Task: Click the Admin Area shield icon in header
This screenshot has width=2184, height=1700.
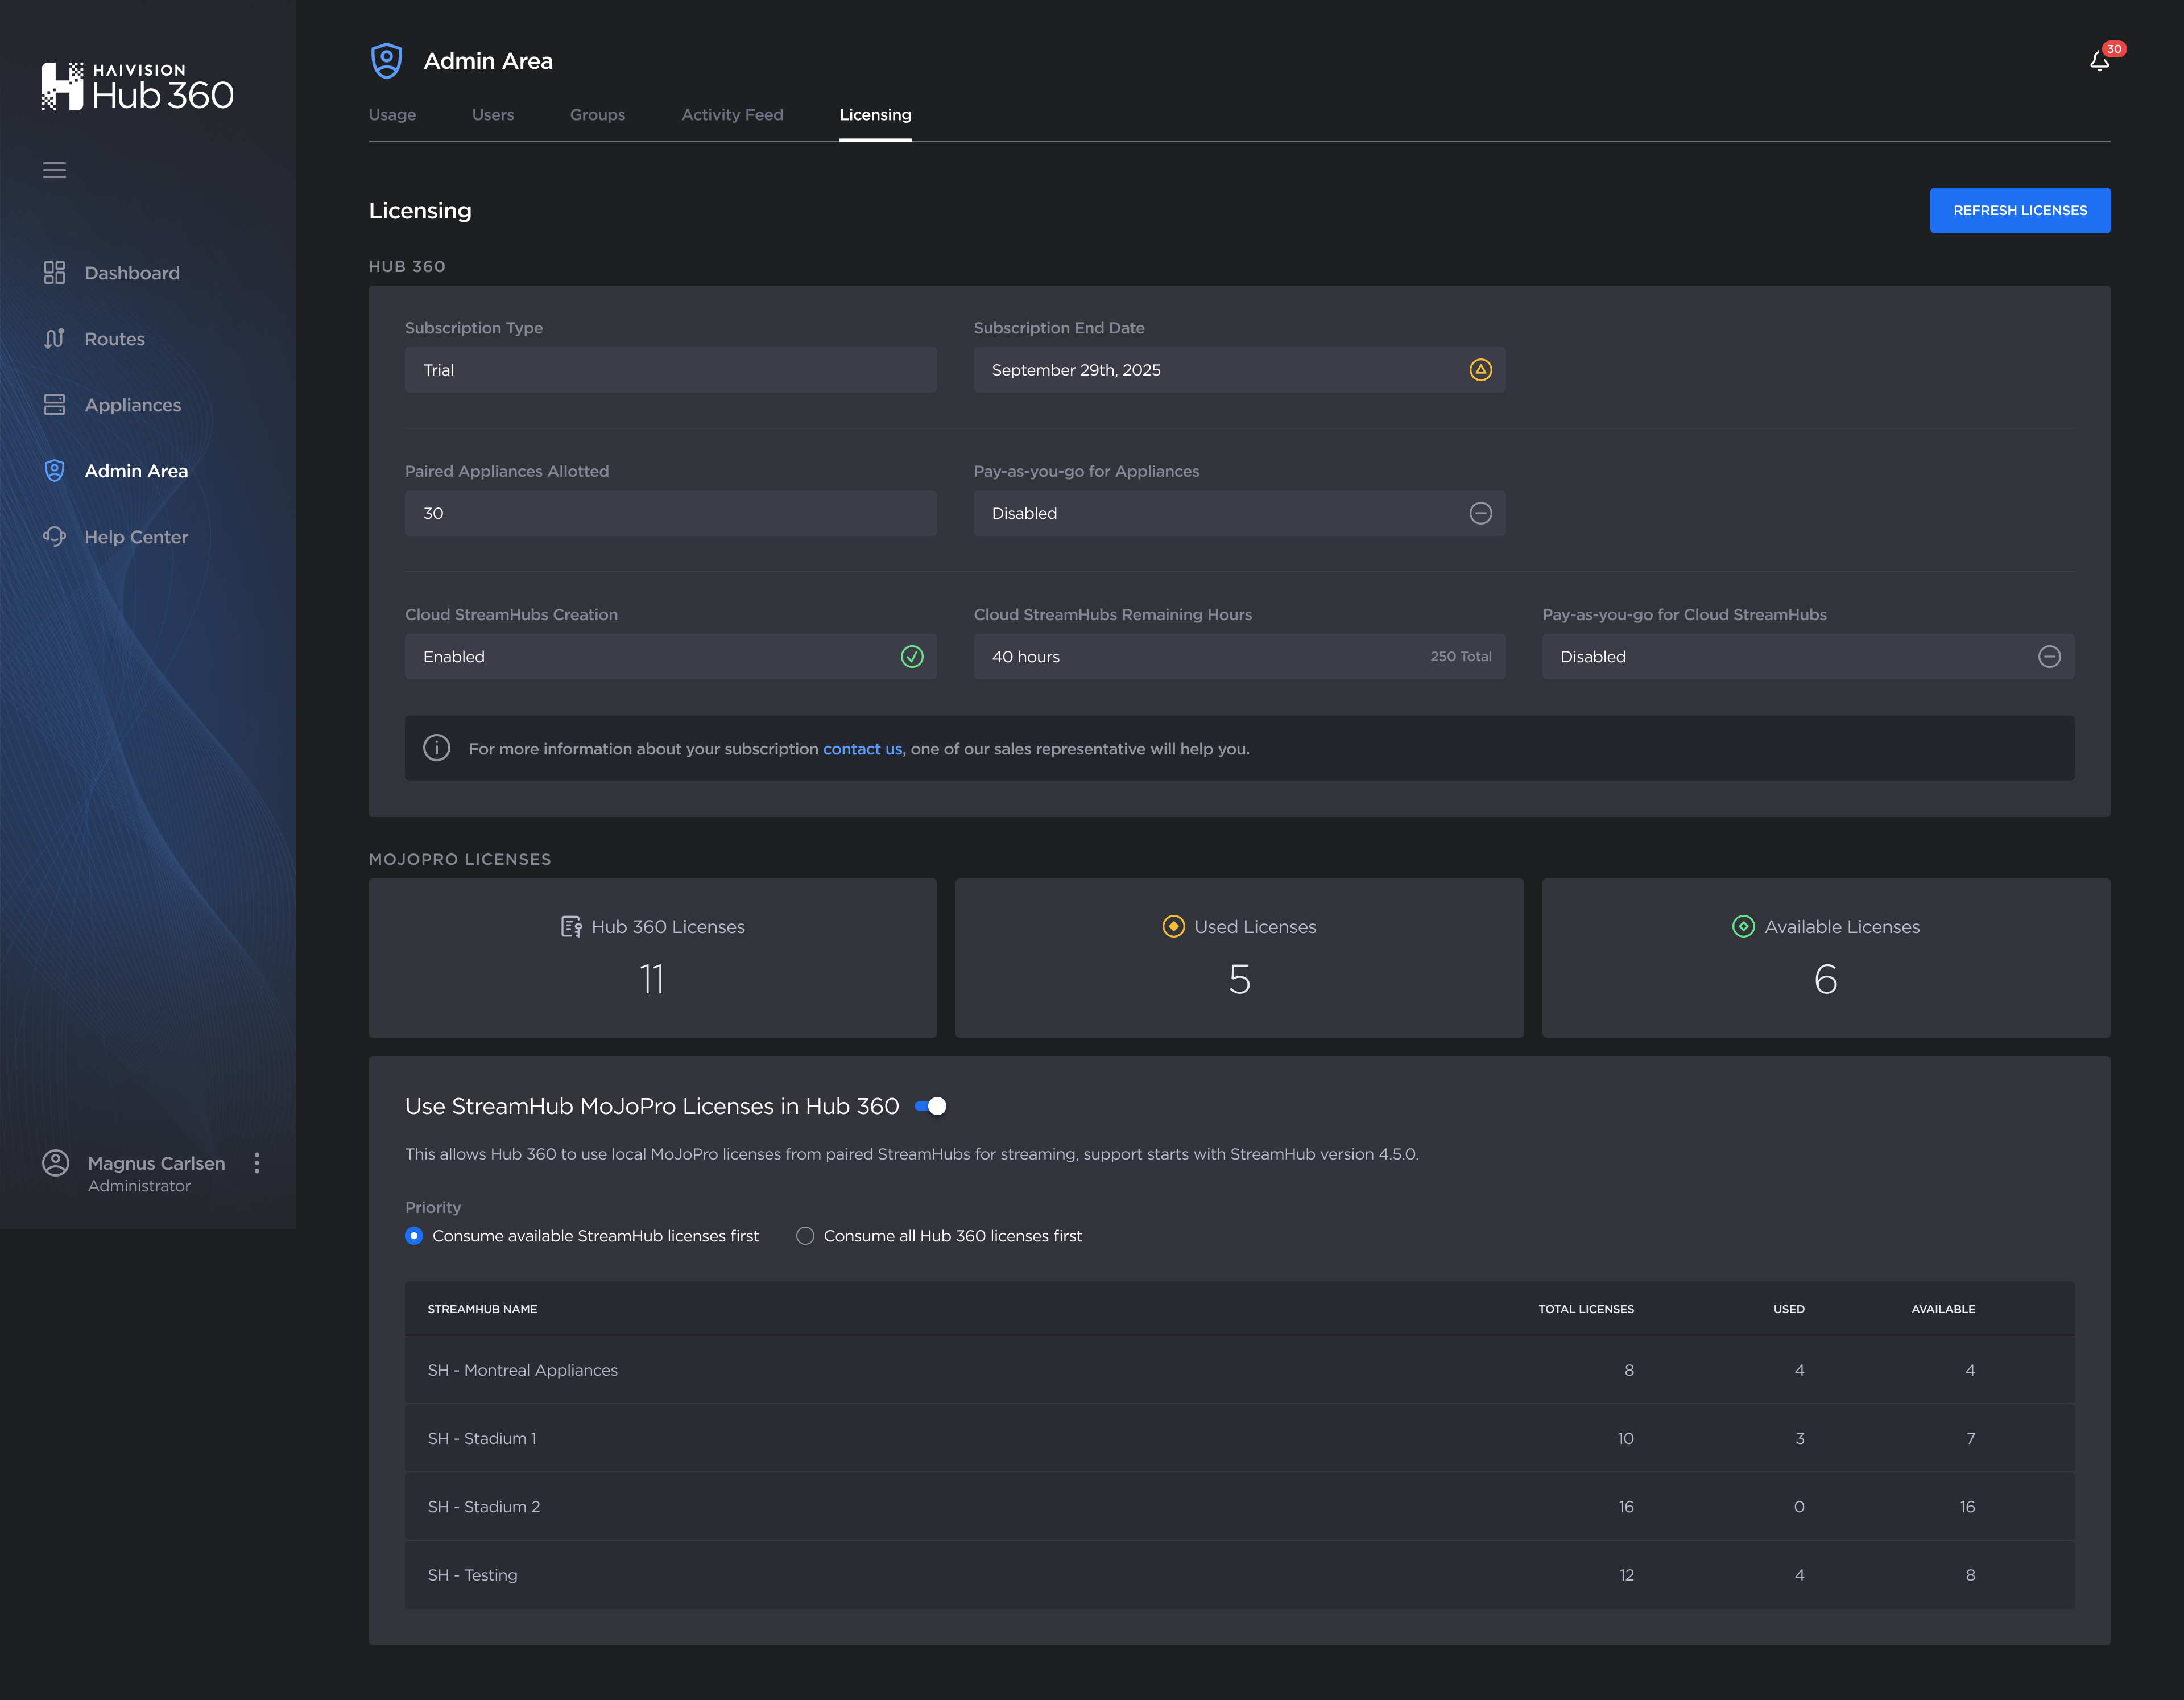Action: tap(387, 61)
